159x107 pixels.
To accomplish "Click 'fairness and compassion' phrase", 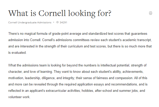I will point(113,78).
